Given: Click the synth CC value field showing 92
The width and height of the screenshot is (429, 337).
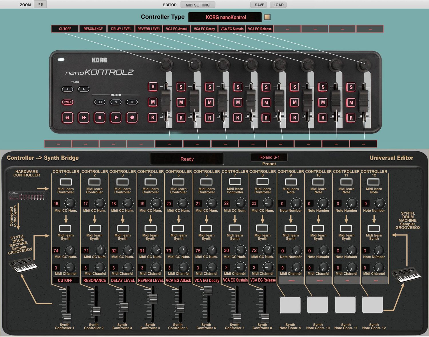Looking at the screenshot, I should (x=114, y=251).
